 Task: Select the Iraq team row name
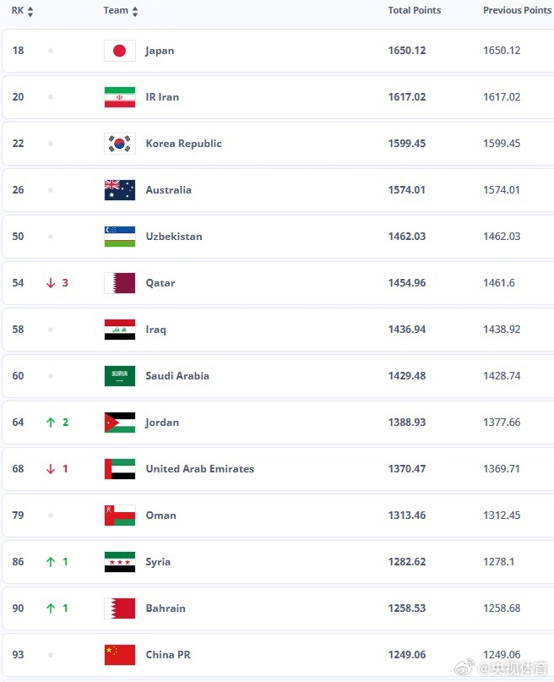tap(155, 330)
